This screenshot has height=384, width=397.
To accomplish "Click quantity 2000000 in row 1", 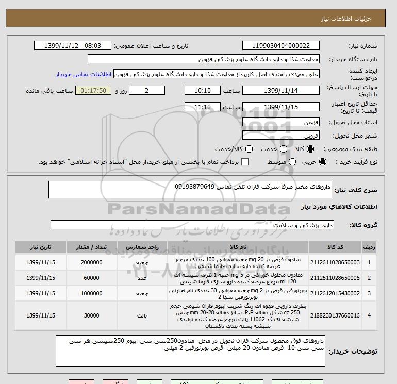I will tap(91, 262).
